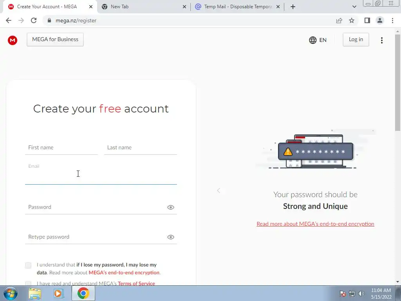Click the page vertical scrollbar thumb
Image resolution: width=401 pixels, height=301 pixels.
point(398,83)
